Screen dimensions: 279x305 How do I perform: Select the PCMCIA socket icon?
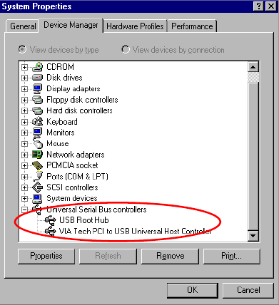(37, 165)
